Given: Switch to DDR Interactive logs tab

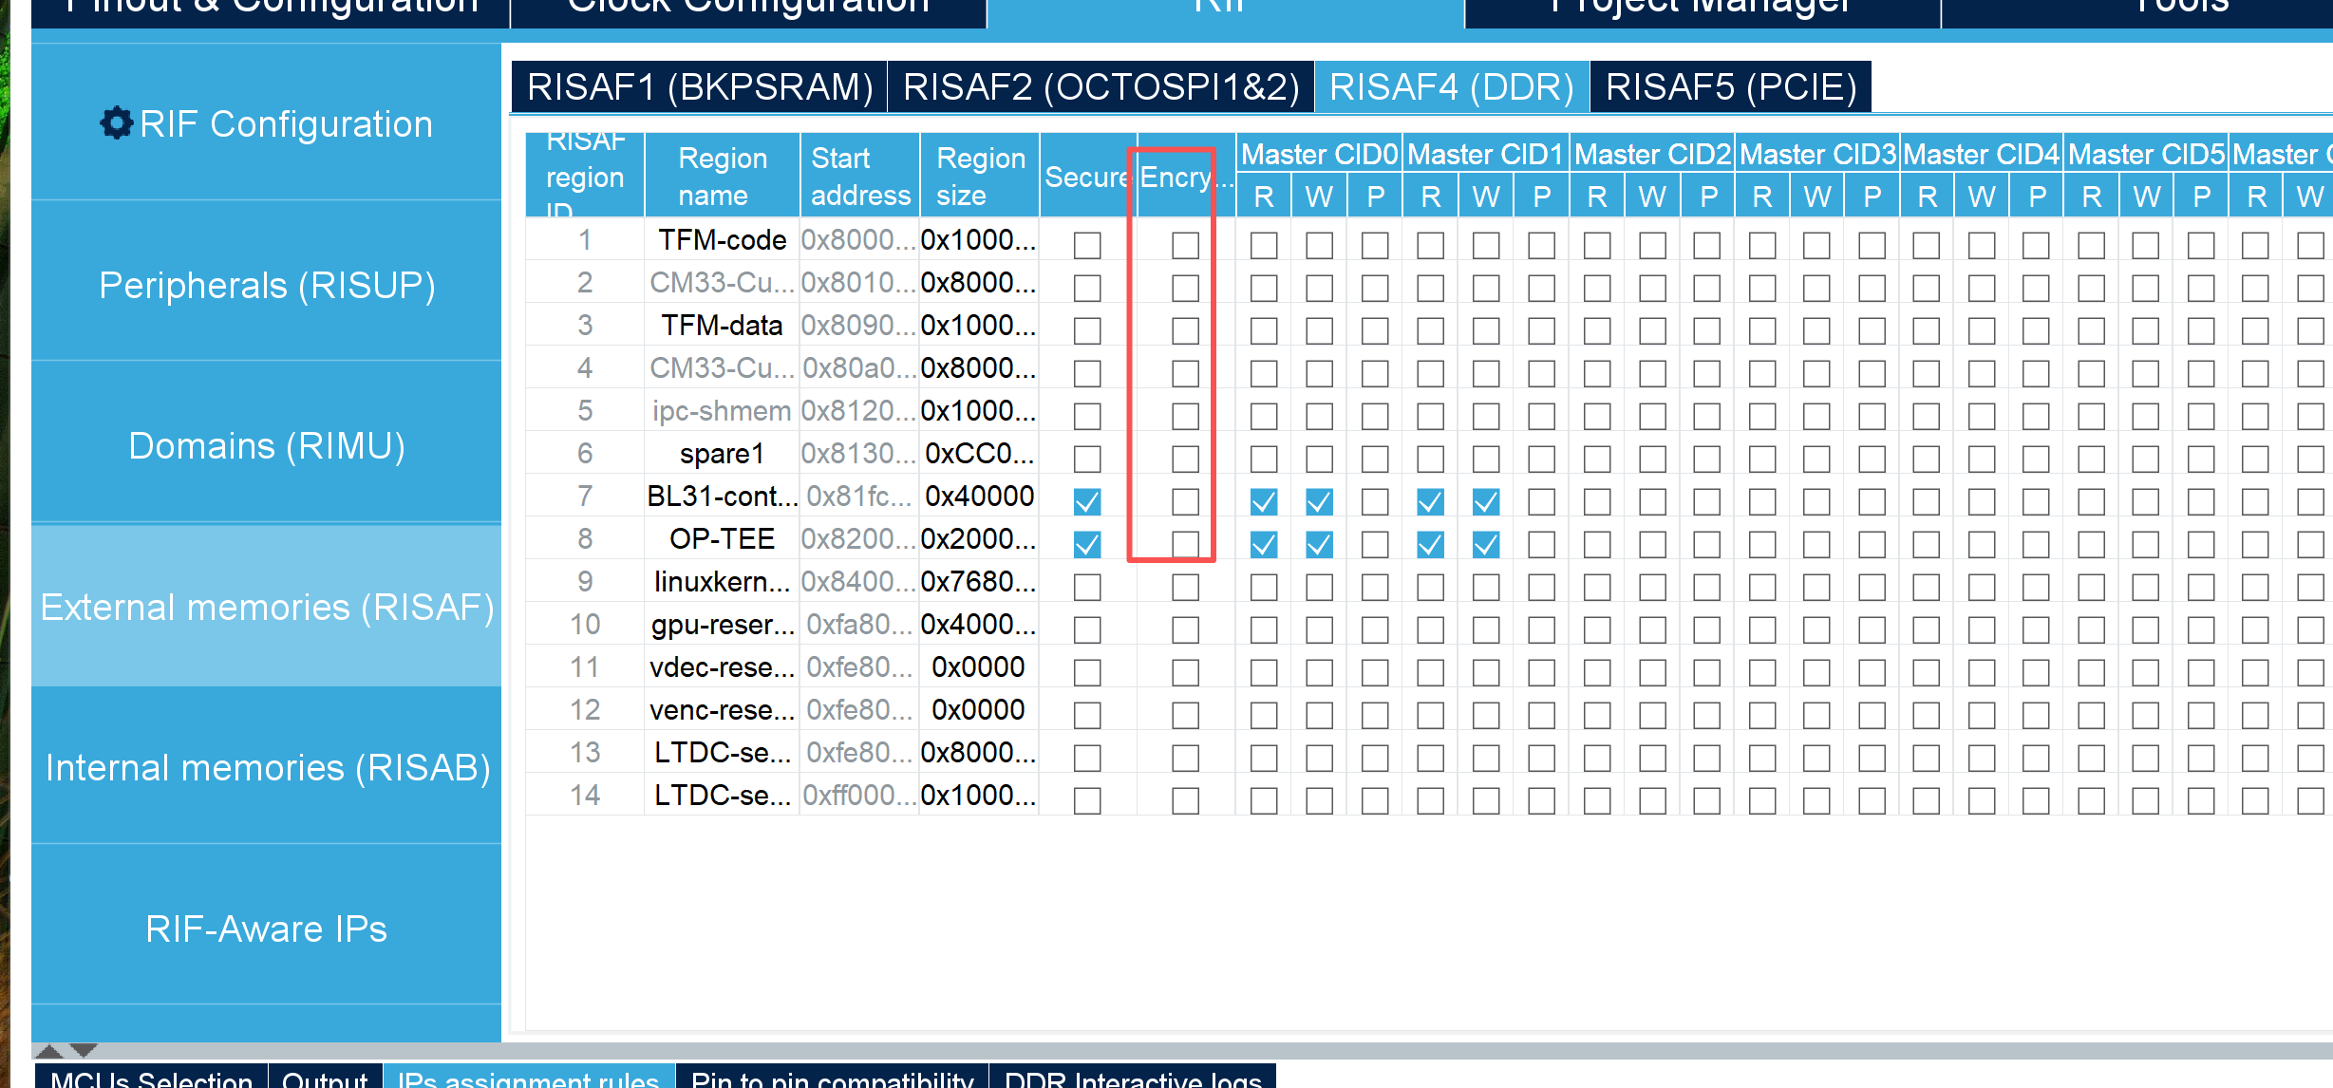Looking at the screenshot, I should pos(1132,1079).
